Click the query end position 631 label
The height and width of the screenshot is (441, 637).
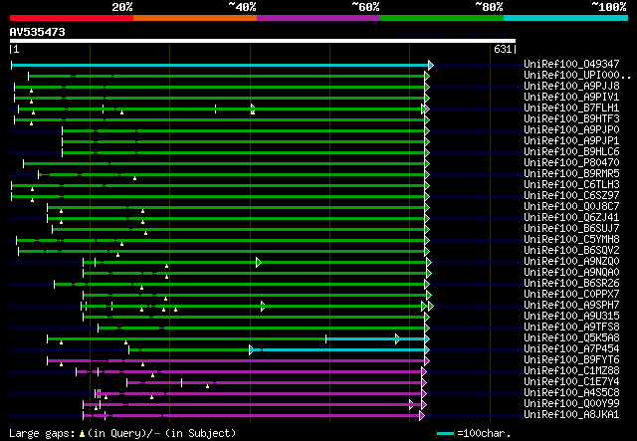tap(503, 49)
